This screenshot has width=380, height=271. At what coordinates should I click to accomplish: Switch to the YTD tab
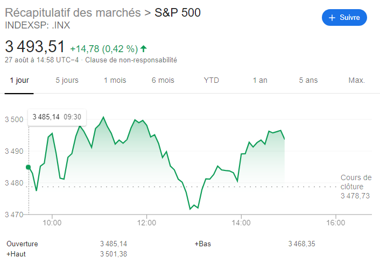point(212,80)
